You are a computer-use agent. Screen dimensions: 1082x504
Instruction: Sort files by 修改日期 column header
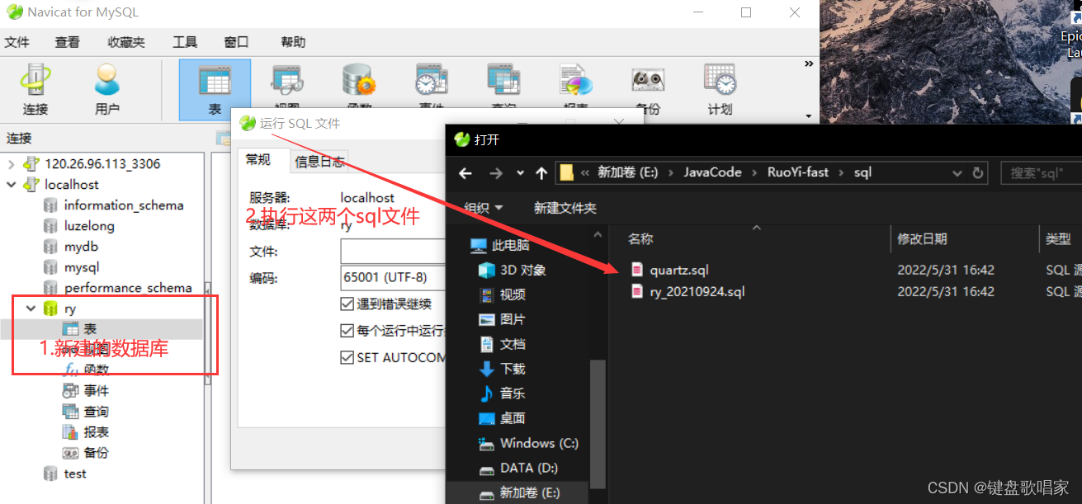(922, 239)
